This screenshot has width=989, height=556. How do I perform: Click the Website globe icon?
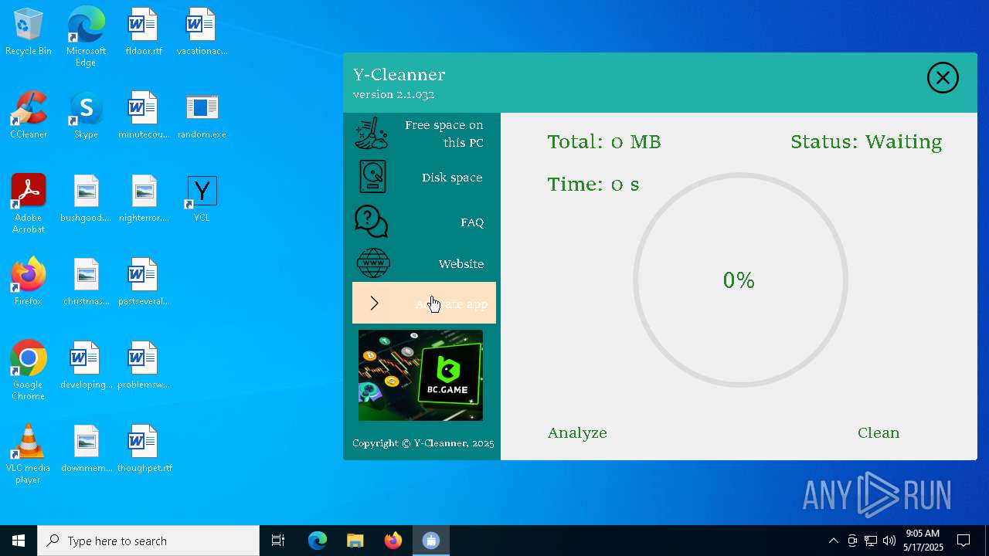[x=373, y=263]
